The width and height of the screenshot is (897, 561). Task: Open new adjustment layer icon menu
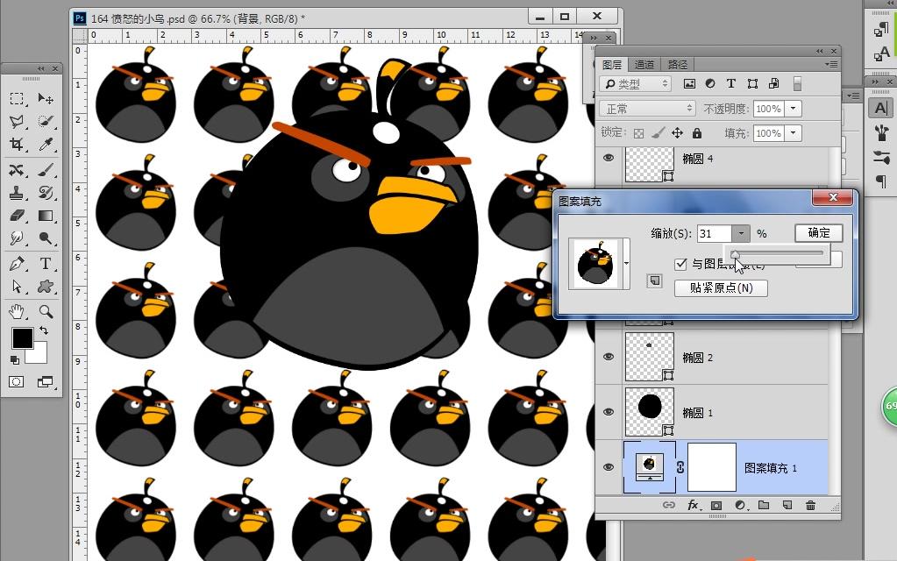pos(740,505)
